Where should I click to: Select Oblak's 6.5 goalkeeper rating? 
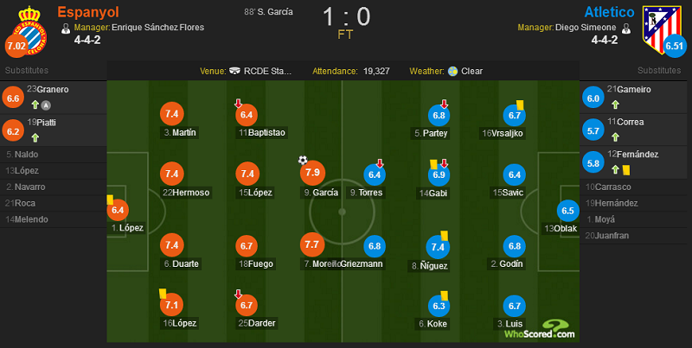point(567,211)
